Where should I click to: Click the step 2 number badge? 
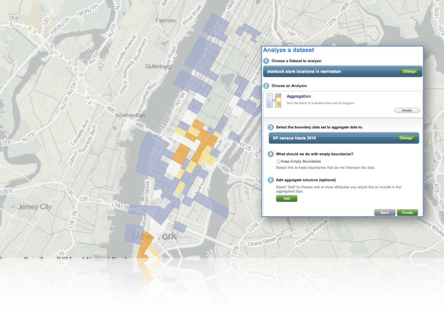(266, 86)
